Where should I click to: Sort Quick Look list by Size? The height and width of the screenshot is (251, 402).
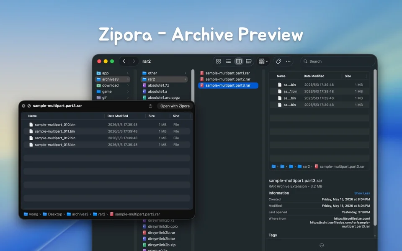[158, 116]
